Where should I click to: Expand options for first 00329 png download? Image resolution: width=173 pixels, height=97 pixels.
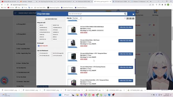tap(19, 90)
